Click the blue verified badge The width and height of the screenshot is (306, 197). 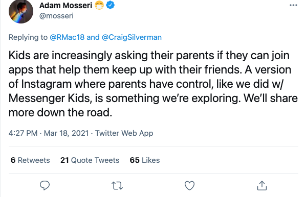110,5
